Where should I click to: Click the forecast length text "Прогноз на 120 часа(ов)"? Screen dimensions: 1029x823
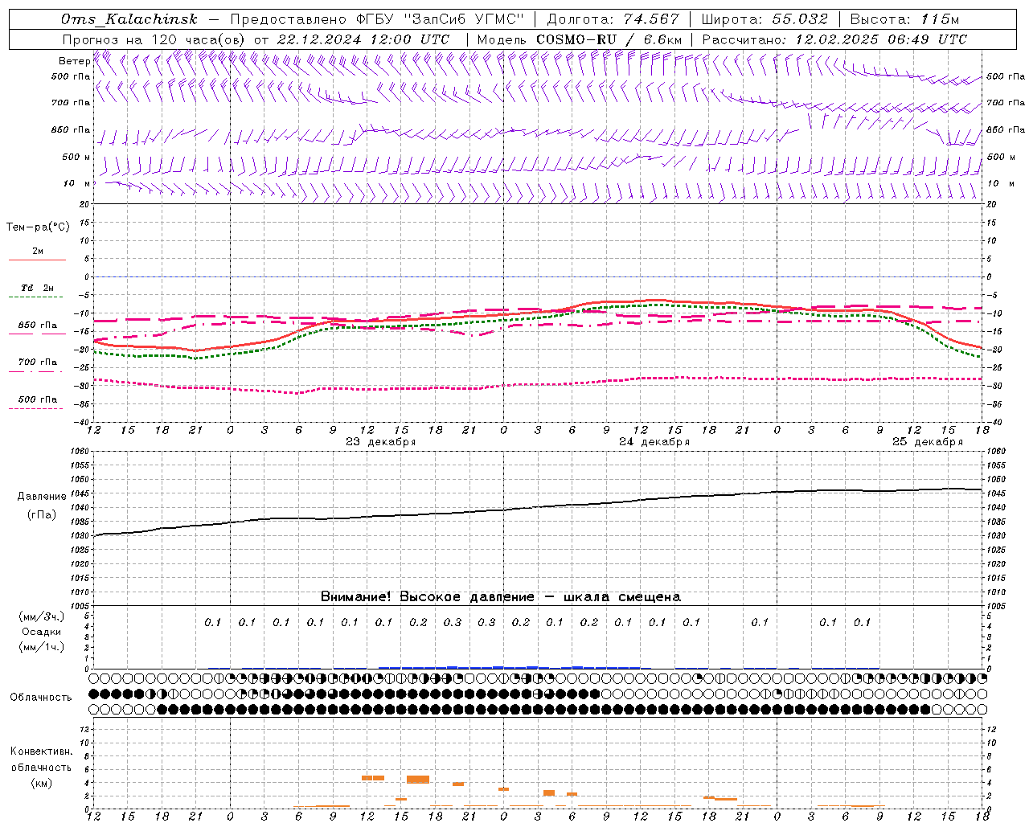154,39
